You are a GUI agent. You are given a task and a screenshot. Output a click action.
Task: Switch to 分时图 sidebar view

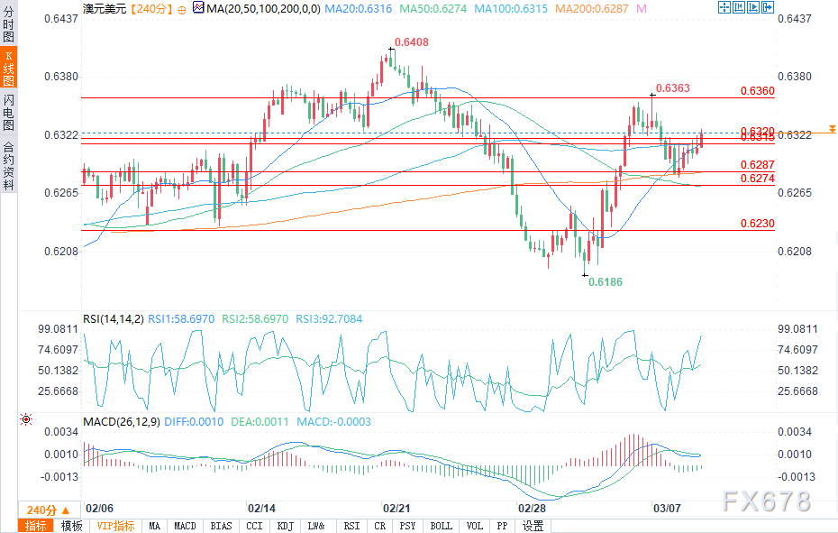(x=8, y=24)
